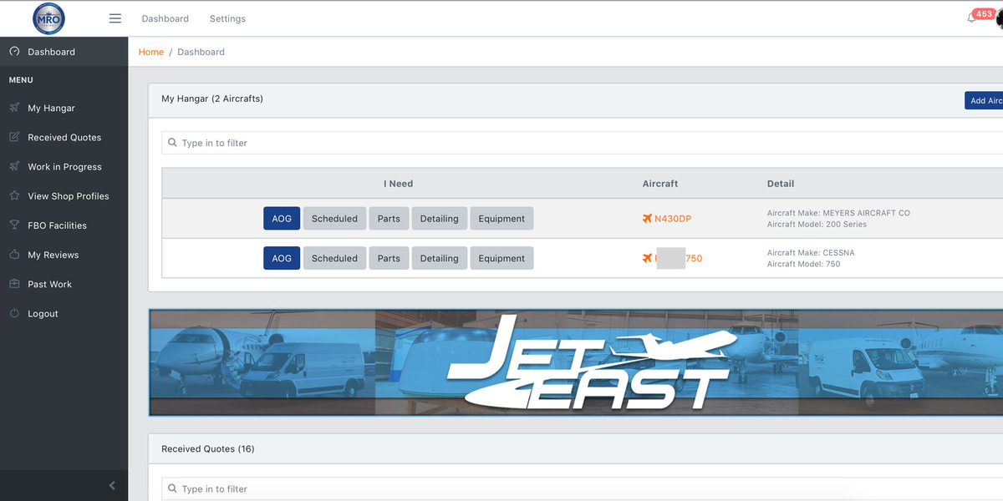
Task: Open the notification bell with 453 badge
Action: (x=972, y=18)
